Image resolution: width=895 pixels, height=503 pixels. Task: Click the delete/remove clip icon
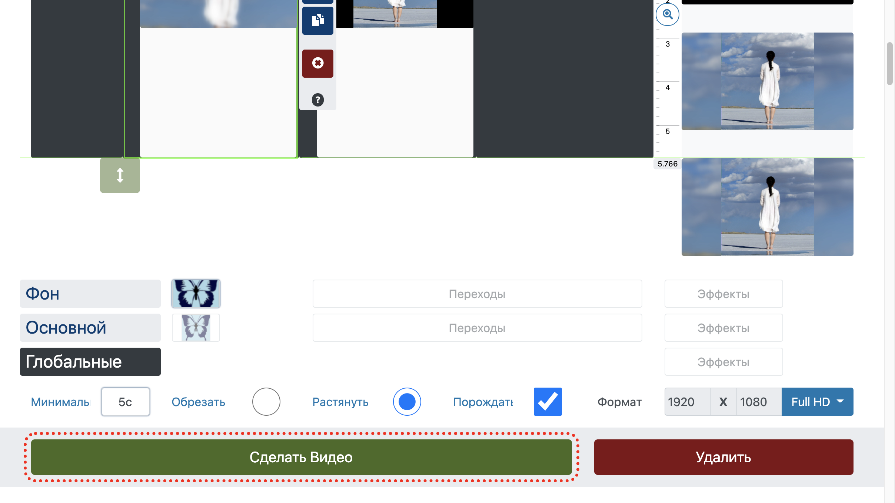[x=317, y=63]
